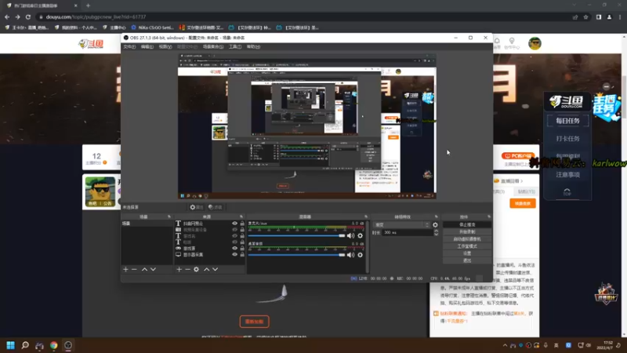Click 开始录制 button in Controls

coord(467,232)
